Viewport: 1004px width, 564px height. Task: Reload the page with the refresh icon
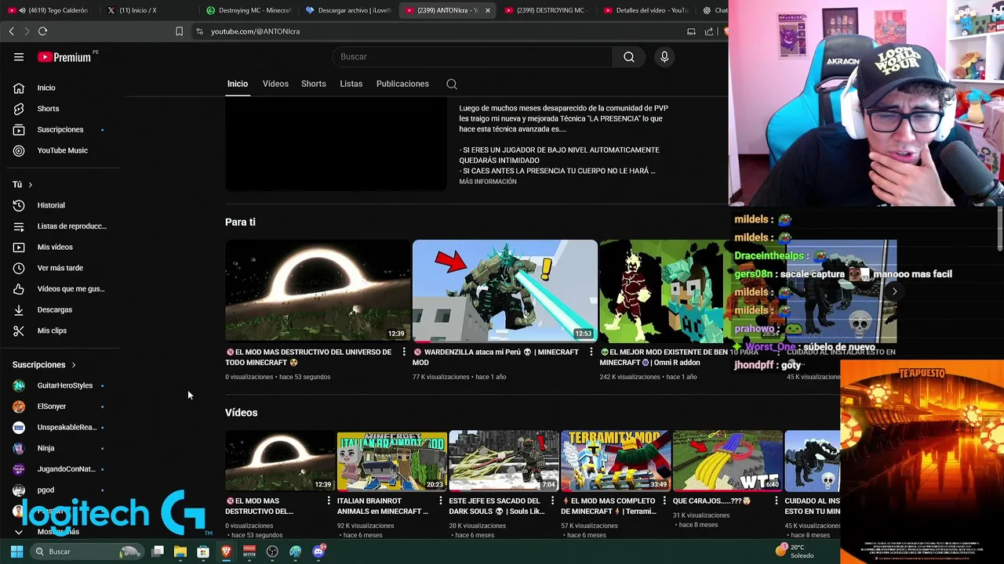(x=42, y=31)
